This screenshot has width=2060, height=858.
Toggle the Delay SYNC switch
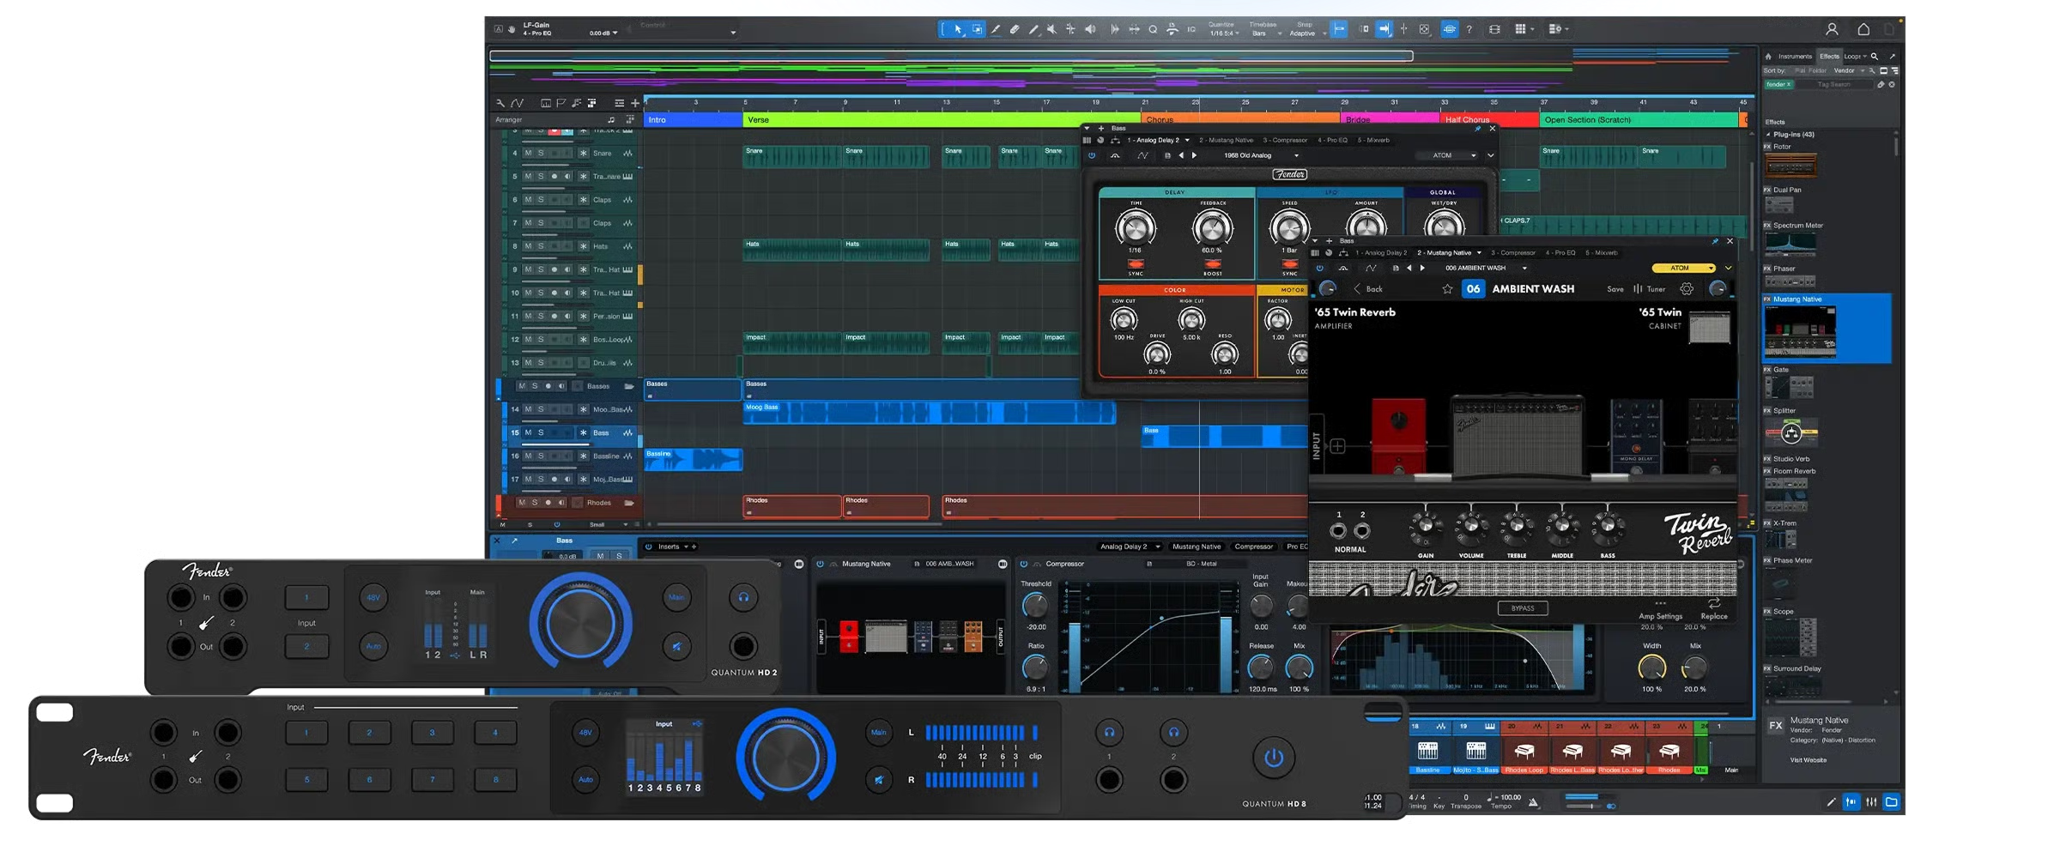[1136, 264]
